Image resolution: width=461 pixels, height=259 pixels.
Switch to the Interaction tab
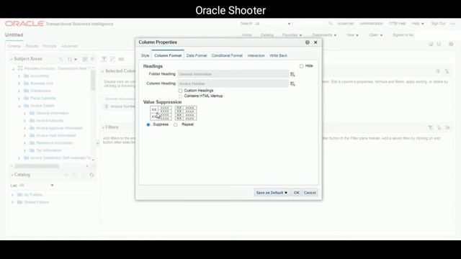click(256, 55)
